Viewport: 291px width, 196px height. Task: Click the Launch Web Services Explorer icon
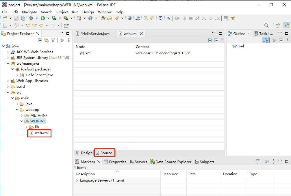click(138, 18)
